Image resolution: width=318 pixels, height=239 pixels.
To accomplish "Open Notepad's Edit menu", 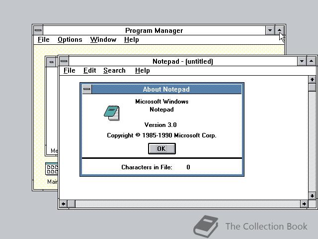I will [89, 71].
